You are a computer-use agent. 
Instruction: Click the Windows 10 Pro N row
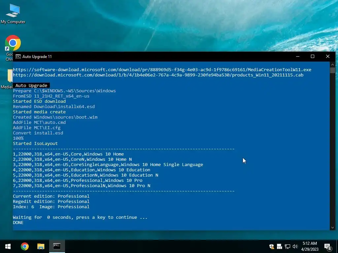82,186
